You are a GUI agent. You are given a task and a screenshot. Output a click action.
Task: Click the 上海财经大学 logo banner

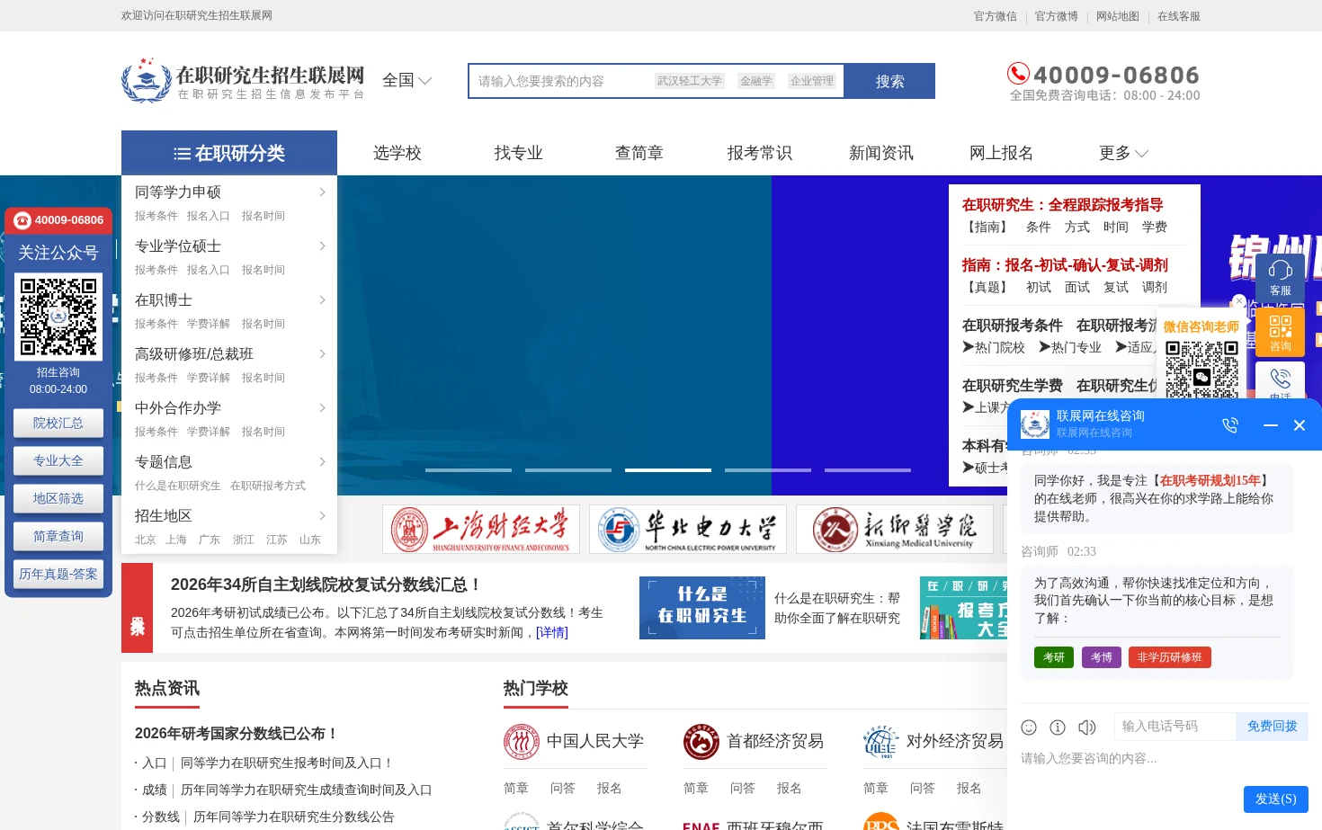pos(481,529)
